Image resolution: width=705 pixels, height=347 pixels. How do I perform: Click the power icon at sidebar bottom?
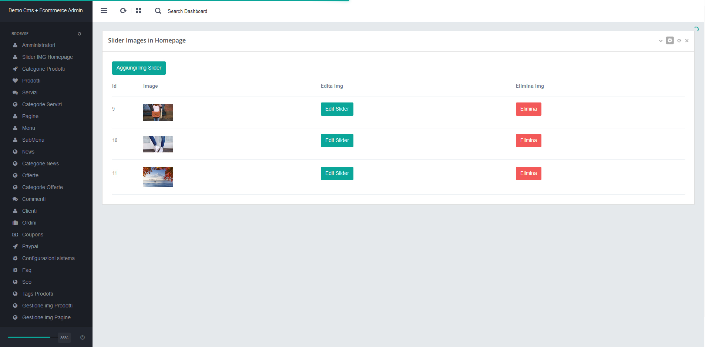click(x=83, y=337)
